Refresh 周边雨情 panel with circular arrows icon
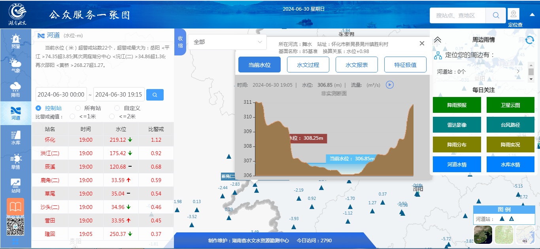This screenshot has width=540, height=249. (x=530, y=40)
